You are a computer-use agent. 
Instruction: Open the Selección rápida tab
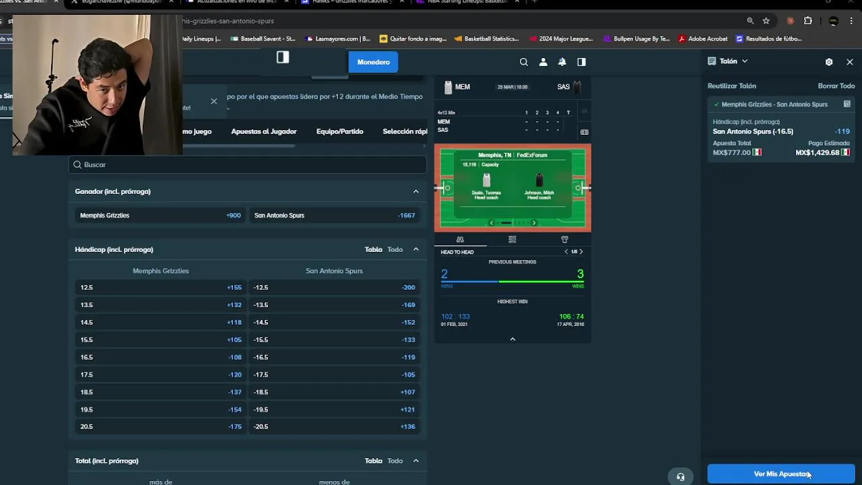pos(405,131)
